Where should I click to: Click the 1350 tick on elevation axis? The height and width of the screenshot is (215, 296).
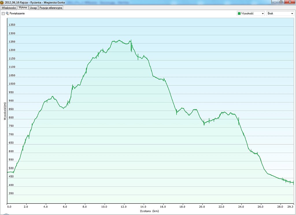point(12,25)
